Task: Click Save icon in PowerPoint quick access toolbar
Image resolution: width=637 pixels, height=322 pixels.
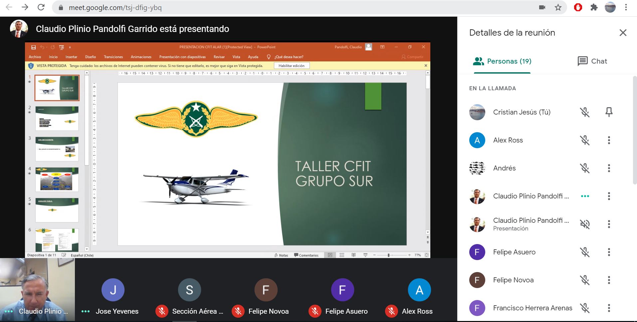Action: tap(33, 47)
